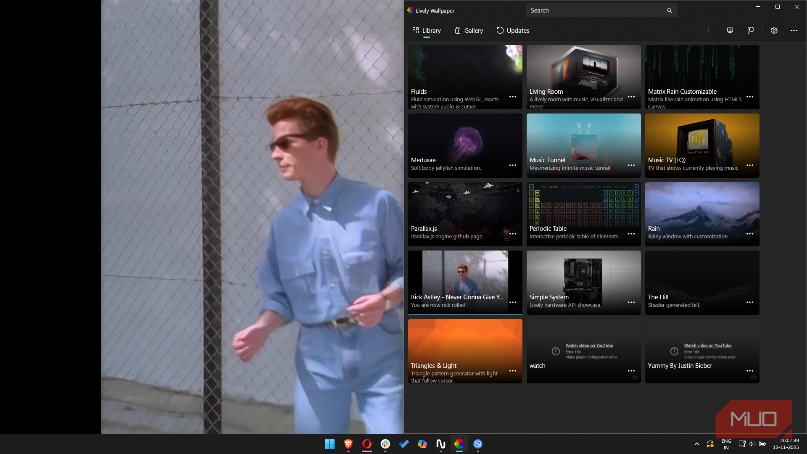
Task: Click the customise wallpaper icon beside the gear
Action: (x=751, y=30)
